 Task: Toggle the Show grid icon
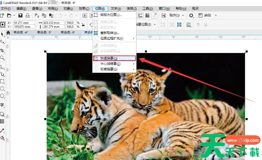pyautogui.click(x=147, y=16)
